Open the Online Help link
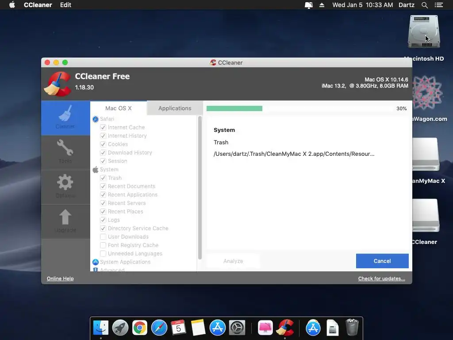This screenshot has width=453, height=340. [x=60, y=279]
